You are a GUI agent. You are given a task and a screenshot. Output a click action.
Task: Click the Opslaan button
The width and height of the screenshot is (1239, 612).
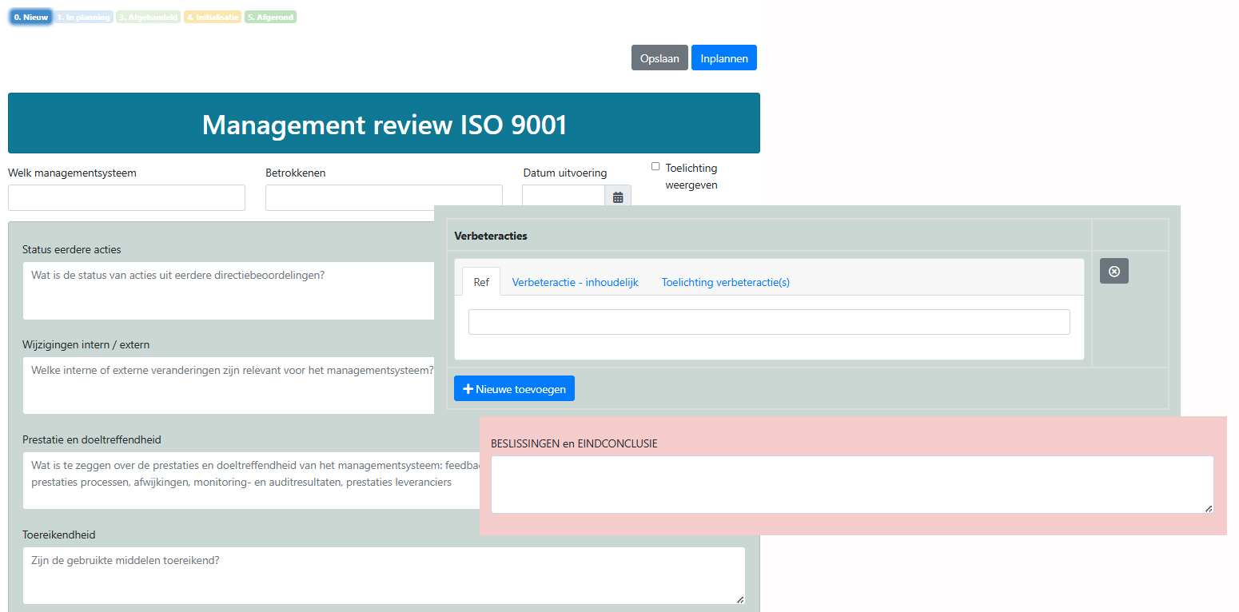(659, 58)
